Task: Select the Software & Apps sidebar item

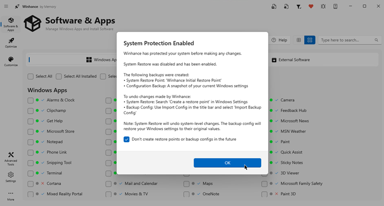Action: pyautogui.click(x=11, y=23)
